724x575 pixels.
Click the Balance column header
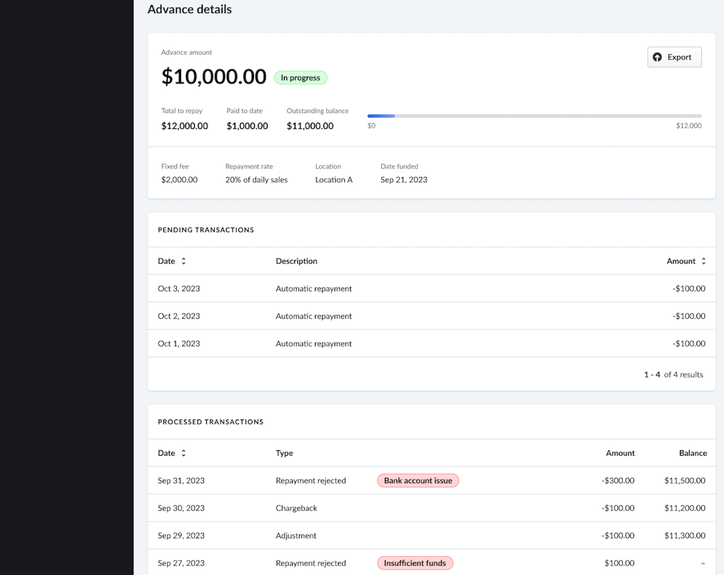pos(692,453)
